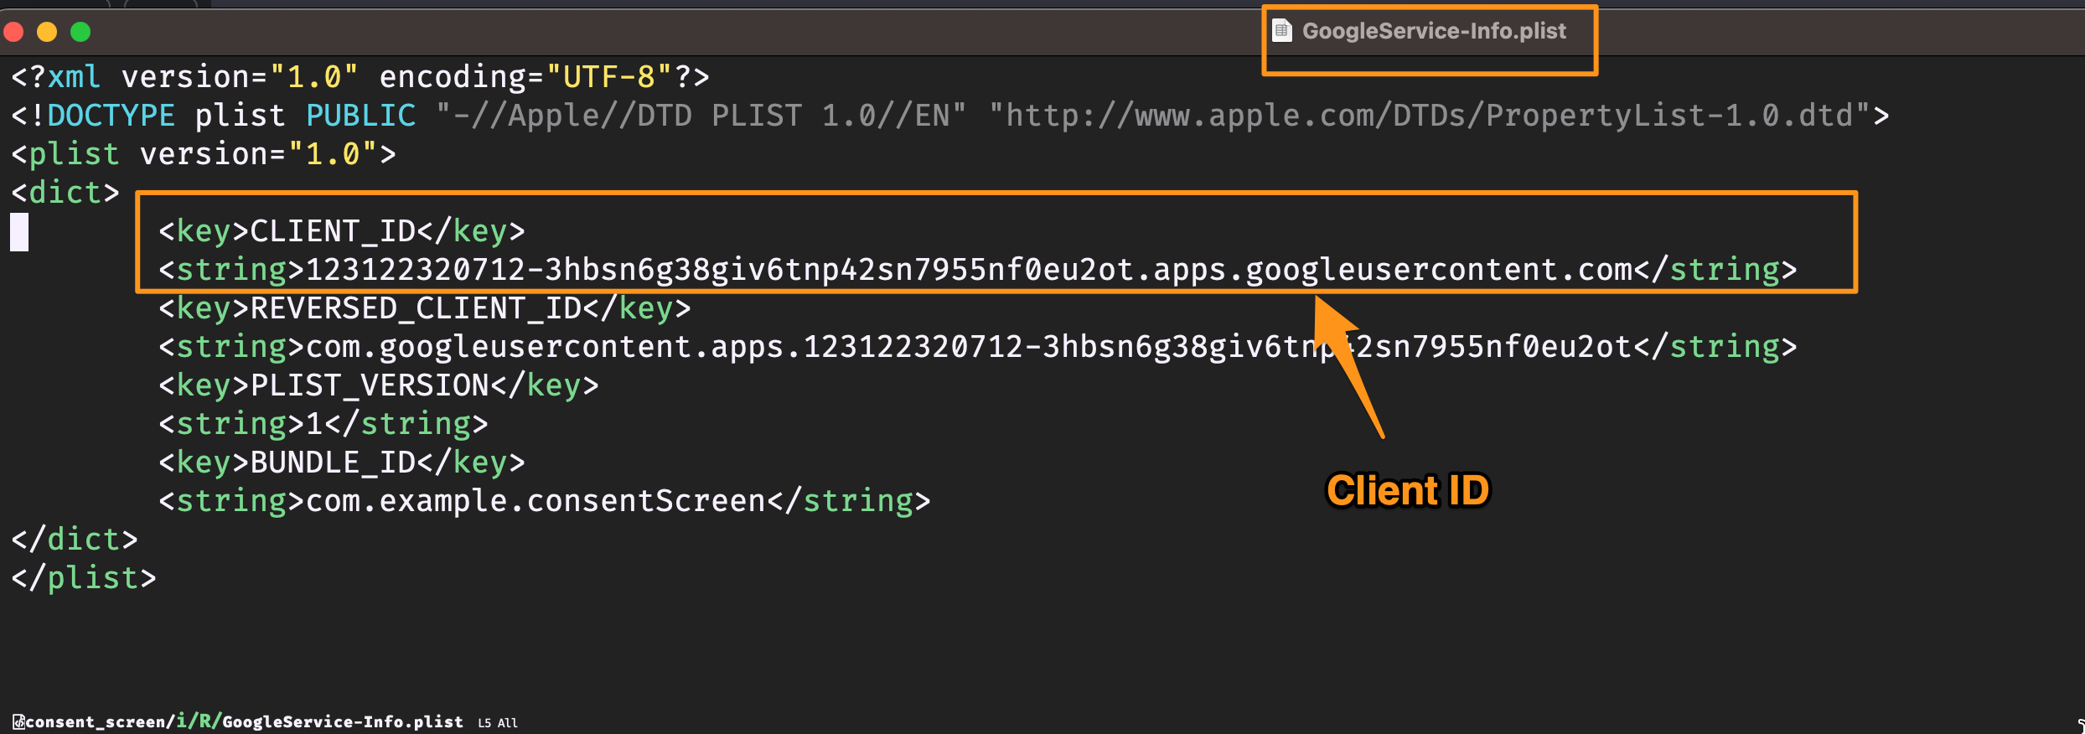Click the small icon at status line start
The height and width of the screenshot is (734, 2085).
point(18,721)
